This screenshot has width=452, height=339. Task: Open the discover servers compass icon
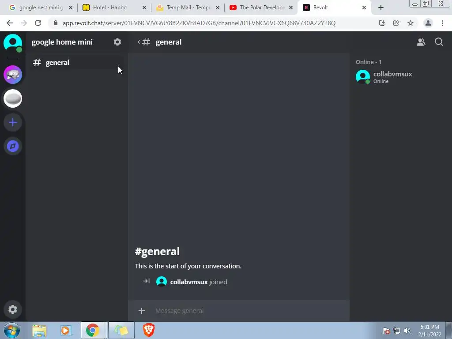(13, 146)
